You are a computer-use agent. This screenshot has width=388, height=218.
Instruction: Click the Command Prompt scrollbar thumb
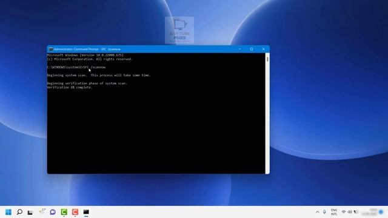point(267,59)
